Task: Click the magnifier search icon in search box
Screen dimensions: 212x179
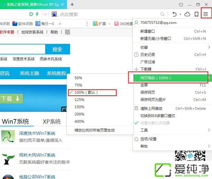Action: [162, 14]
